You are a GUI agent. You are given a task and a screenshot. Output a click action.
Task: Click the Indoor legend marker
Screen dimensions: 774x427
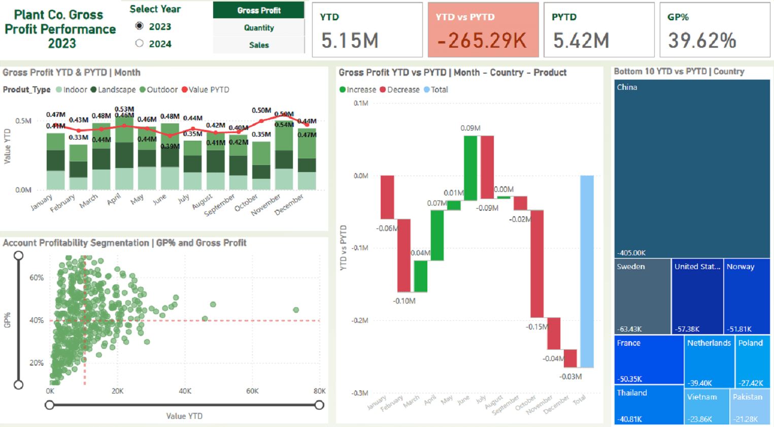click(59, 90)
